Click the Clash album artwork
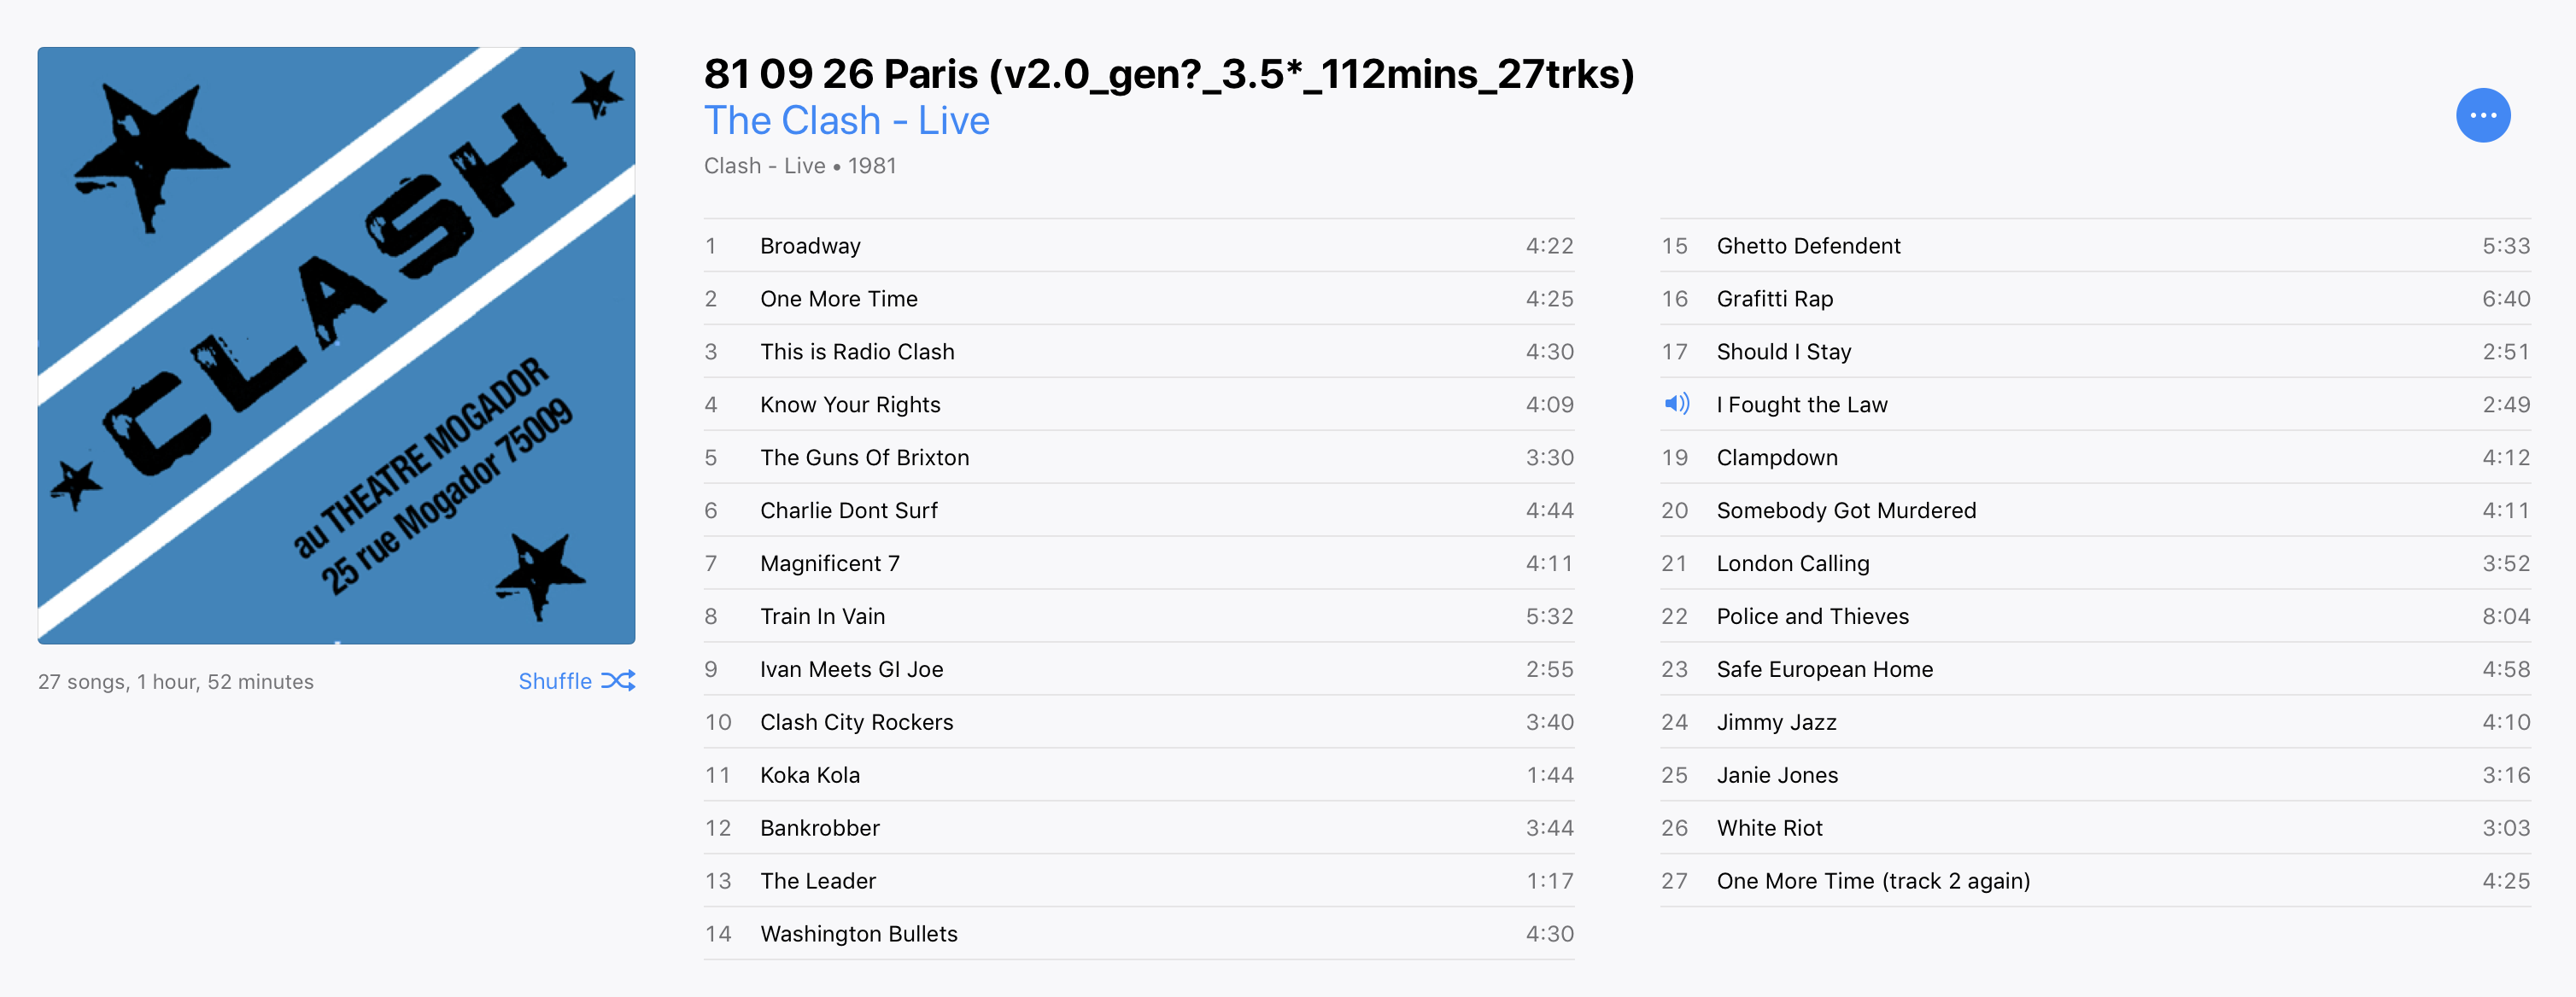 [x=336, y=346]
